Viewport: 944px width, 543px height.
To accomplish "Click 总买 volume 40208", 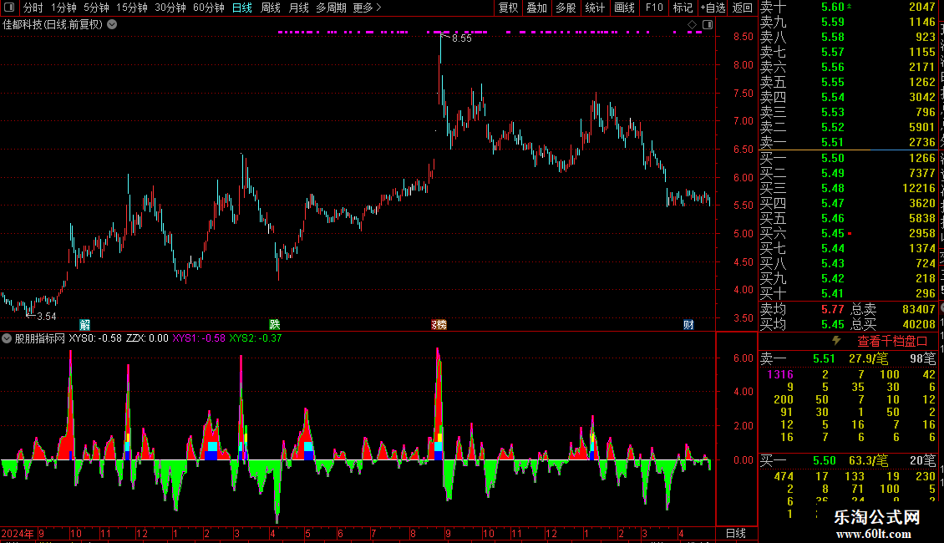I will (919, 324).
